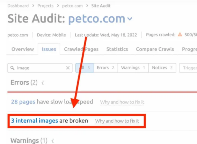
Task: Open the 28 pages slow load link
Action: click(23, 102)
